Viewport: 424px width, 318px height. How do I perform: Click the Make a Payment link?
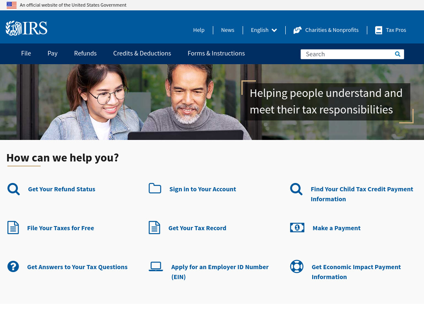coord(336,228)
